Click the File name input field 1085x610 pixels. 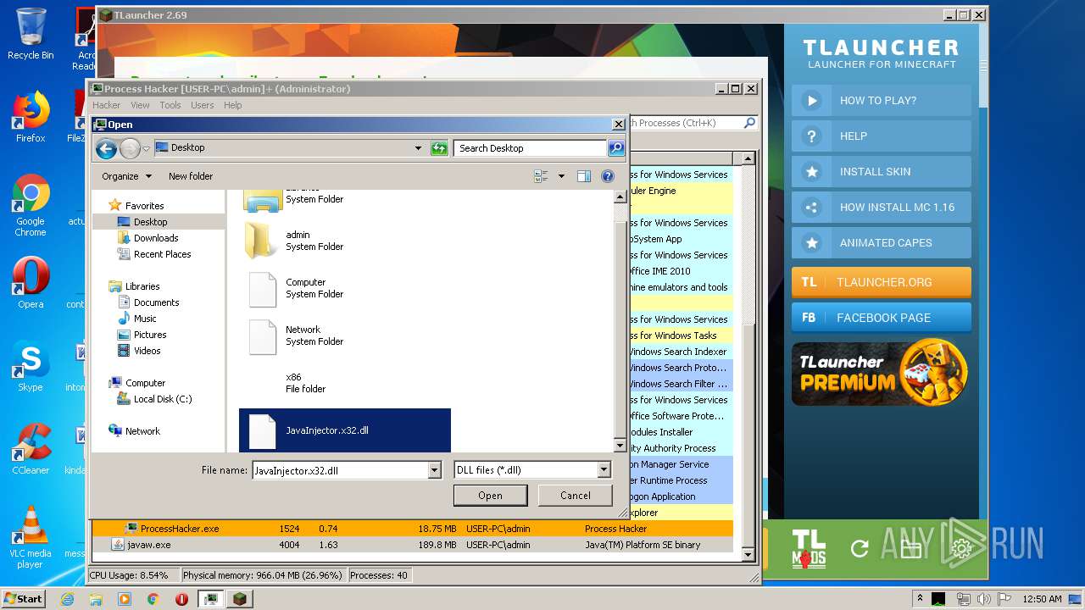[x=340, y=470]
